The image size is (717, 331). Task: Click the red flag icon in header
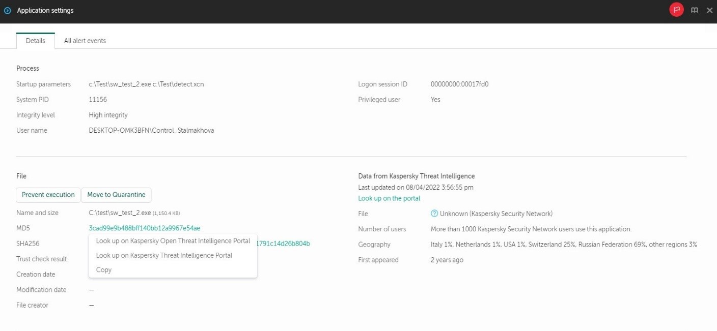point(676,10)
